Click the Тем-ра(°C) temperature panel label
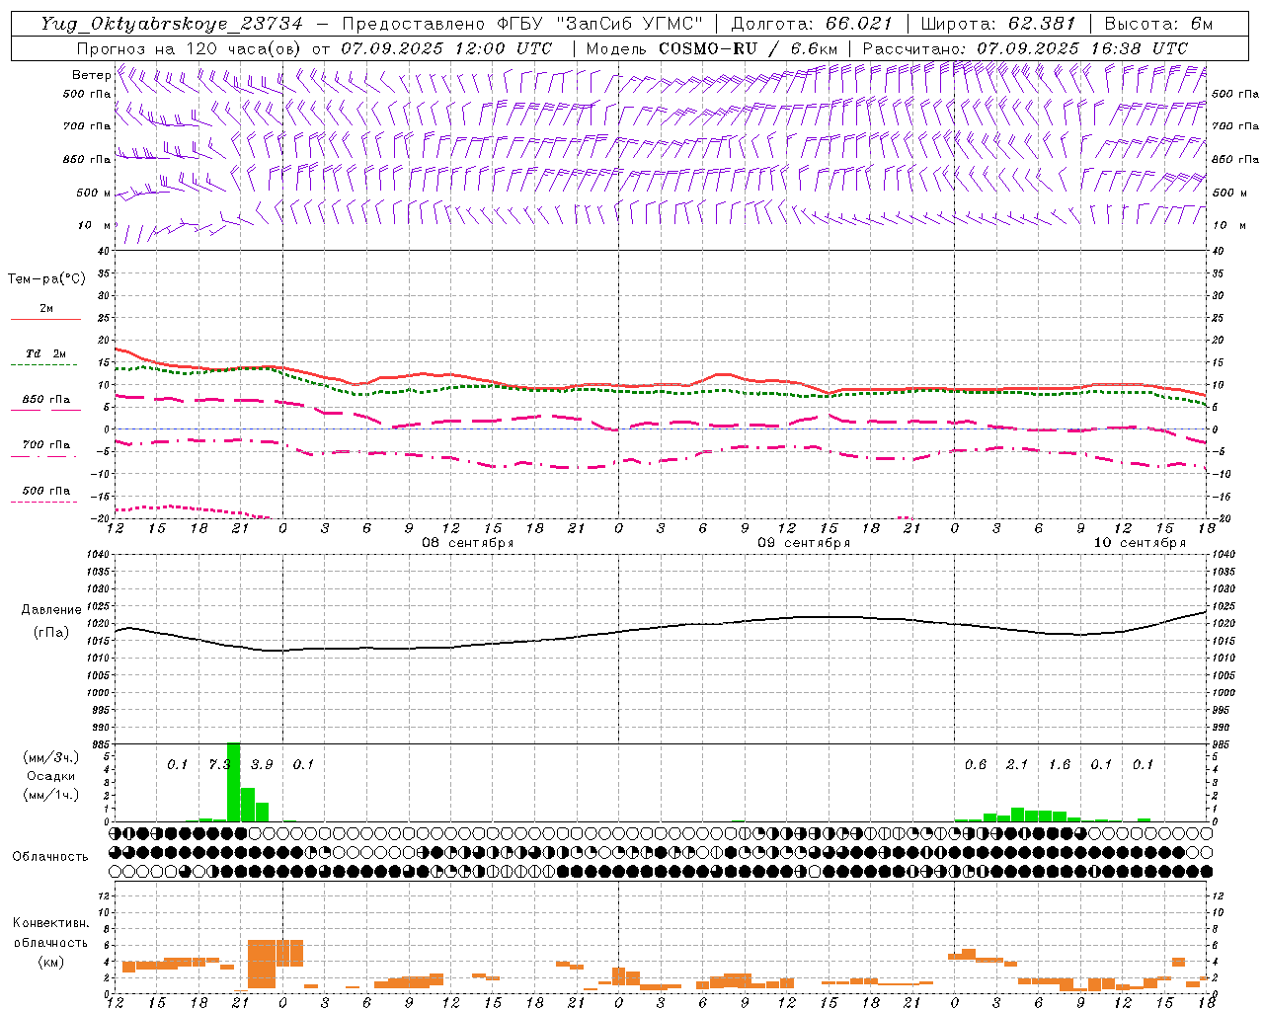This screenshot has width=1264, height=1011. [46, 279]
